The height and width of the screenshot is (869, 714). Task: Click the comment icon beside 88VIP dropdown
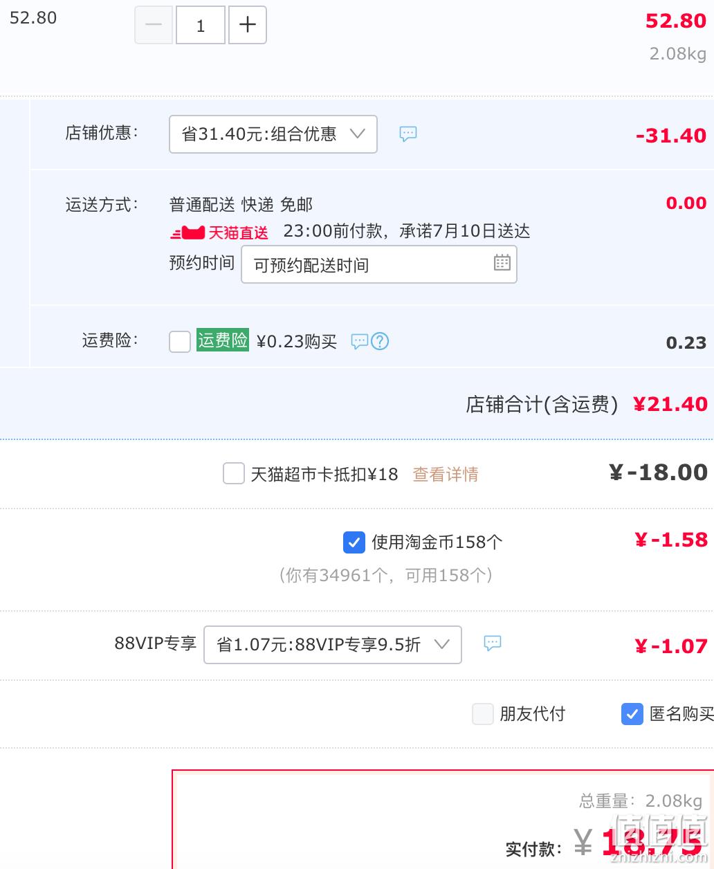point(493,643)
